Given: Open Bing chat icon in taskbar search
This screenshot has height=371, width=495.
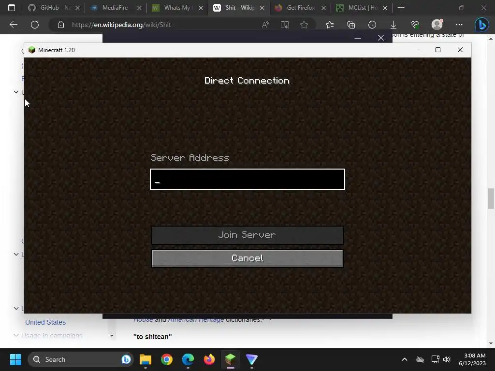Looking at the screenshot, I should 126,359.
